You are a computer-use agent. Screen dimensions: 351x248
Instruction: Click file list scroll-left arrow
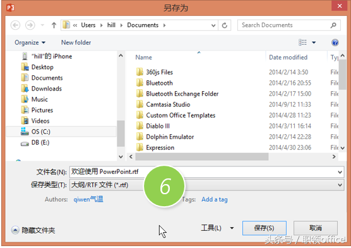[x=131, y=157]
